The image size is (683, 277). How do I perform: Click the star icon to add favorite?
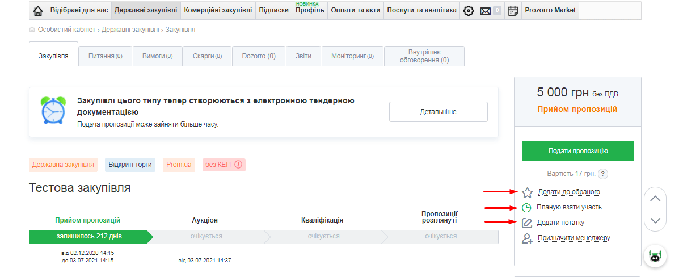(x=527, y=192)
